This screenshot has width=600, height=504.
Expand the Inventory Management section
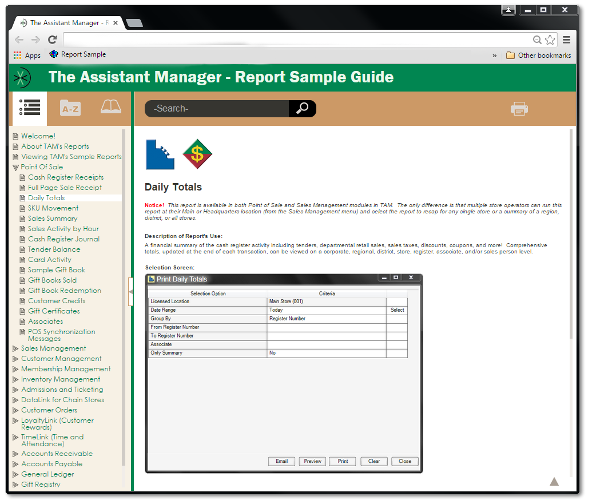[15, 380]
